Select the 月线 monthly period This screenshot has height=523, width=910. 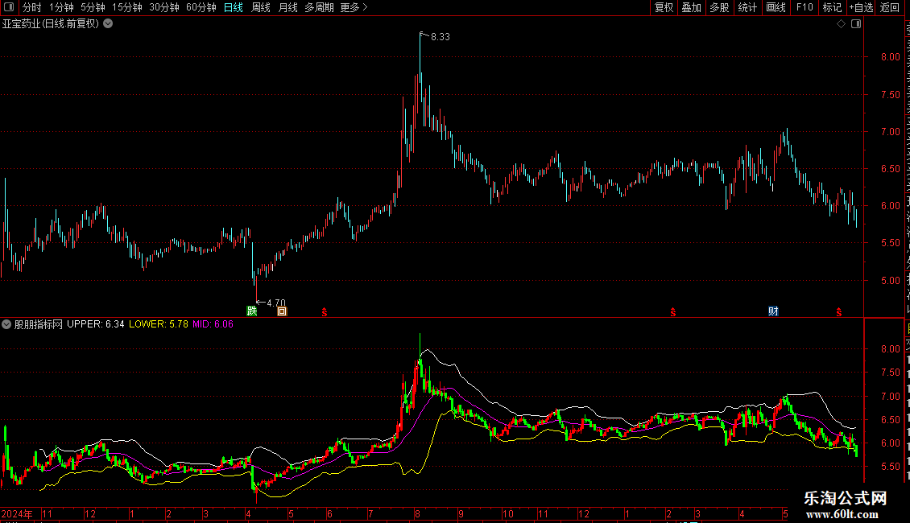click(287, 7)
